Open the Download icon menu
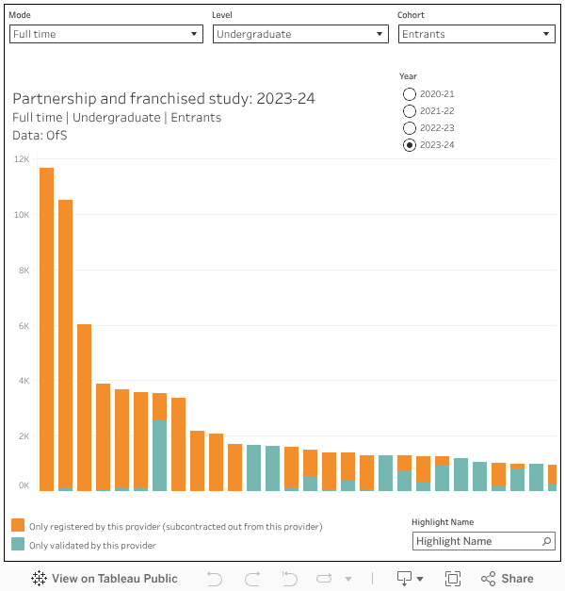565x591 pixels. point(410,579)
